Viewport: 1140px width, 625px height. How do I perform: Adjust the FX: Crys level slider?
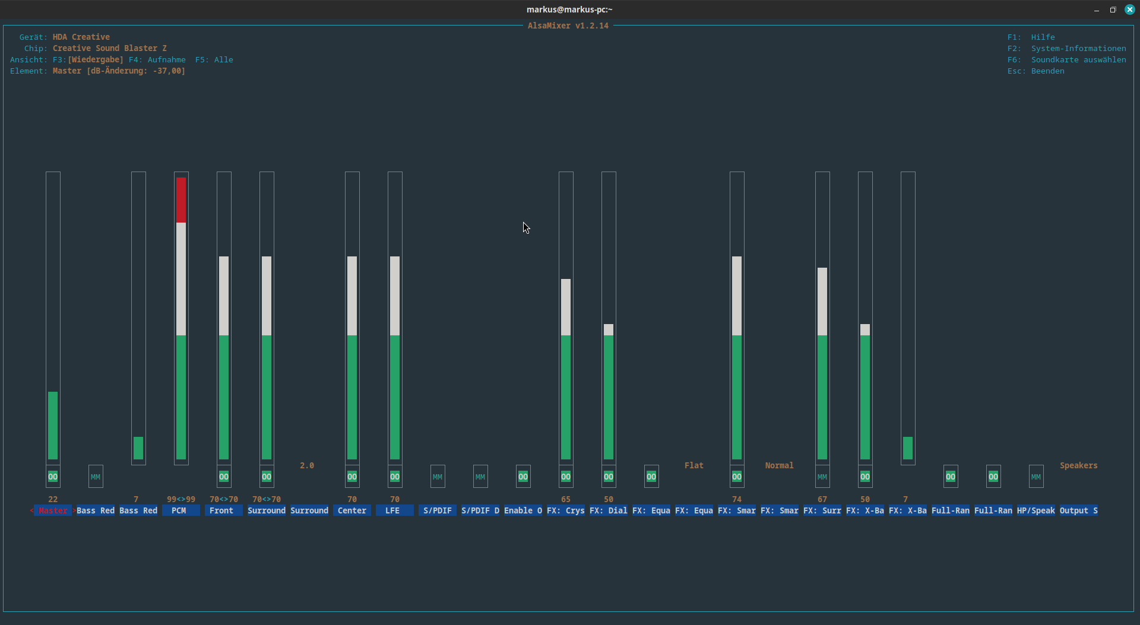566,318
